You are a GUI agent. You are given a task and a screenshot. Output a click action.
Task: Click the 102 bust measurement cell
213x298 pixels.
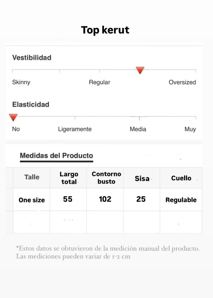[105, 199]
